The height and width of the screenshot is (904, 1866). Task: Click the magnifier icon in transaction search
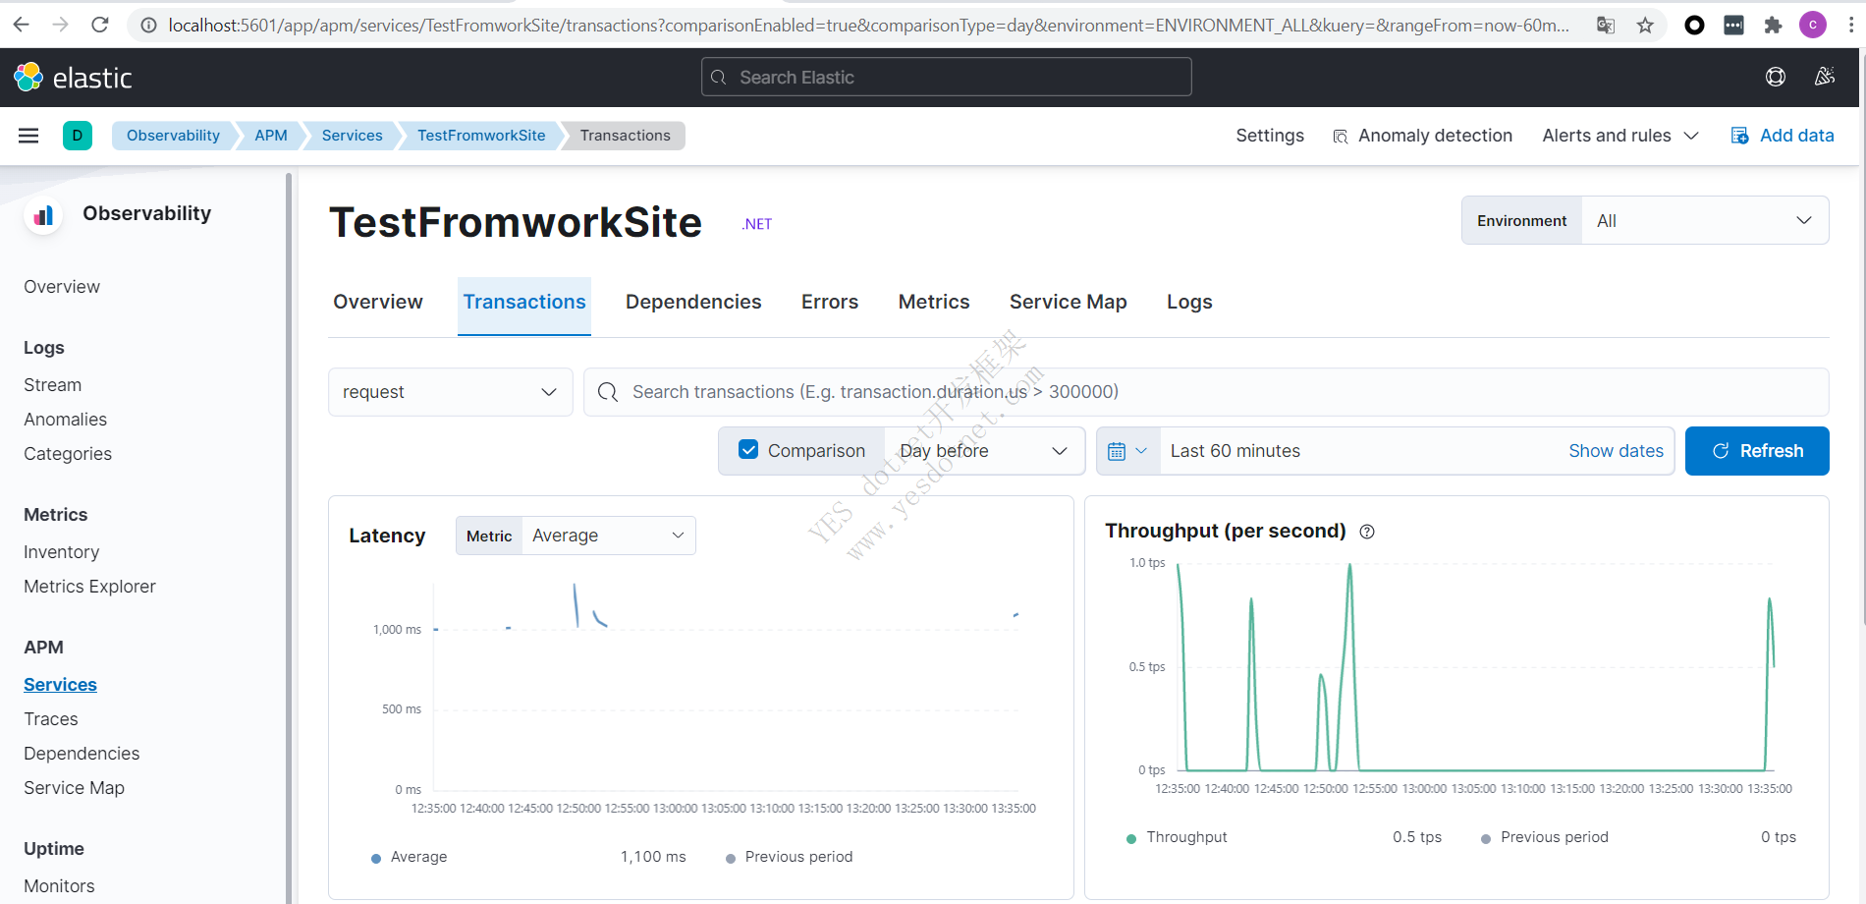(608, 392)
